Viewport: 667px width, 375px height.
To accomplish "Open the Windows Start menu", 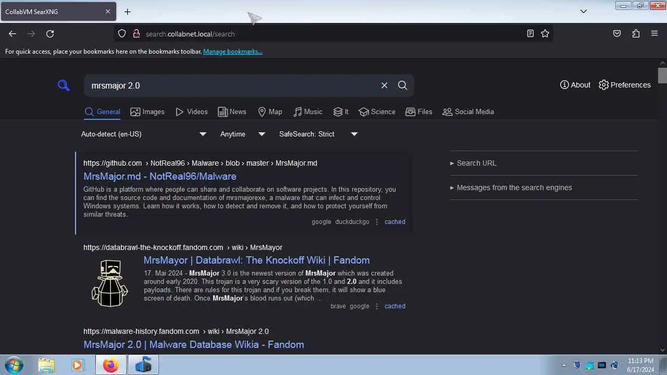I will click(14, 365).
